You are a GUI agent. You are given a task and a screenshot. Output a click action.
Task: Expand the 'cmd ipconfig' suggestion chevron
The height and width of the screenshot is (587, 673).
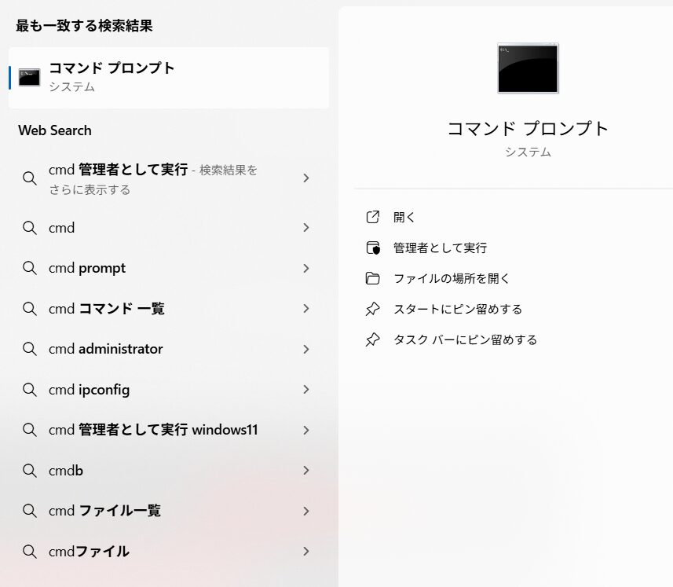coord(306,390)
